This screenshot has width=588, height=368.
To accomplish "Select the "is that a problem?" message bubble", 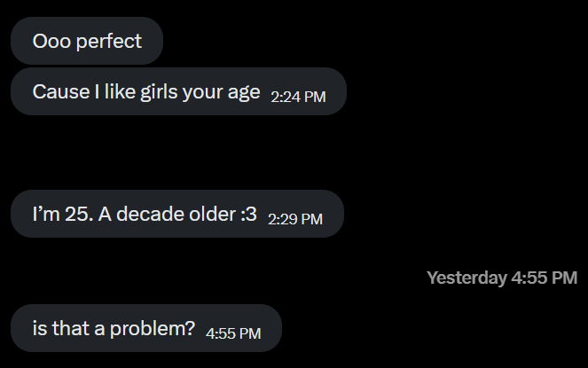I will 146,328.
